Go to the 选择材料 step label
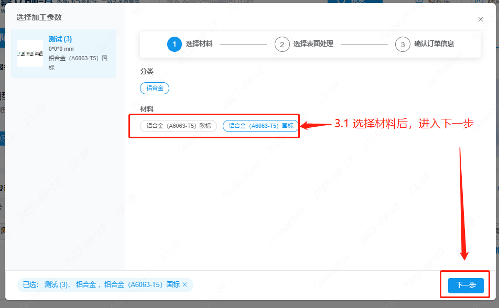499x308 pixels. click(x=199, y=44)
